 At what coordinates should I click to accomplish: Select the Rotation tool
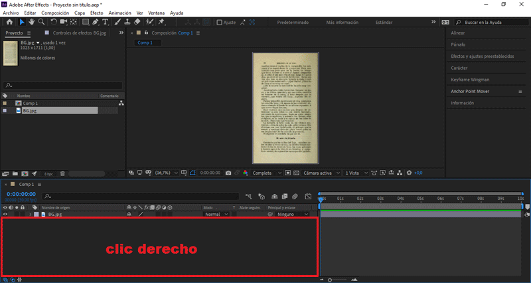pyautogui.click(x=54, y=22)
